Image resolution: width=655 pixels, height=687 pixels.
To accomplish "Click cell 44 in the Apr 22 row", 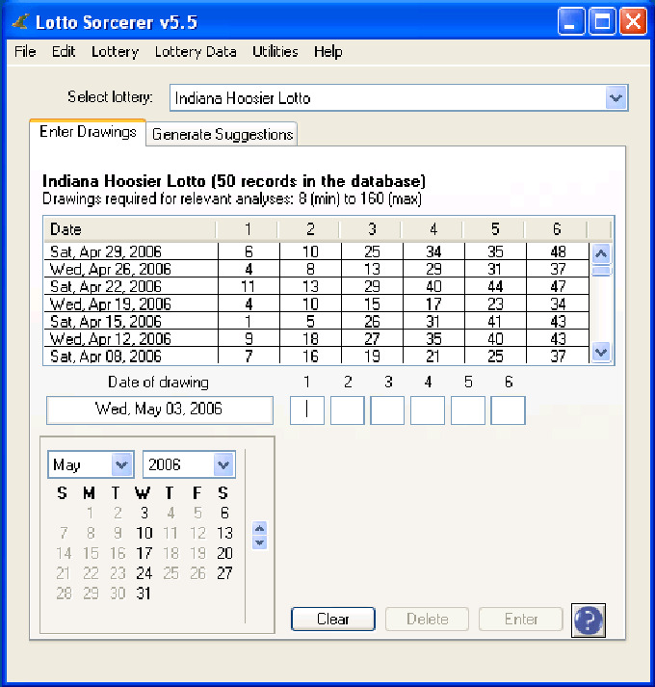I will point(495,286).
